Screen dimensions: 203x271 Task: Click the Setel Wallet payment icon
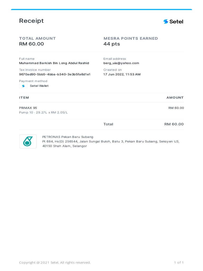[23, 86]
